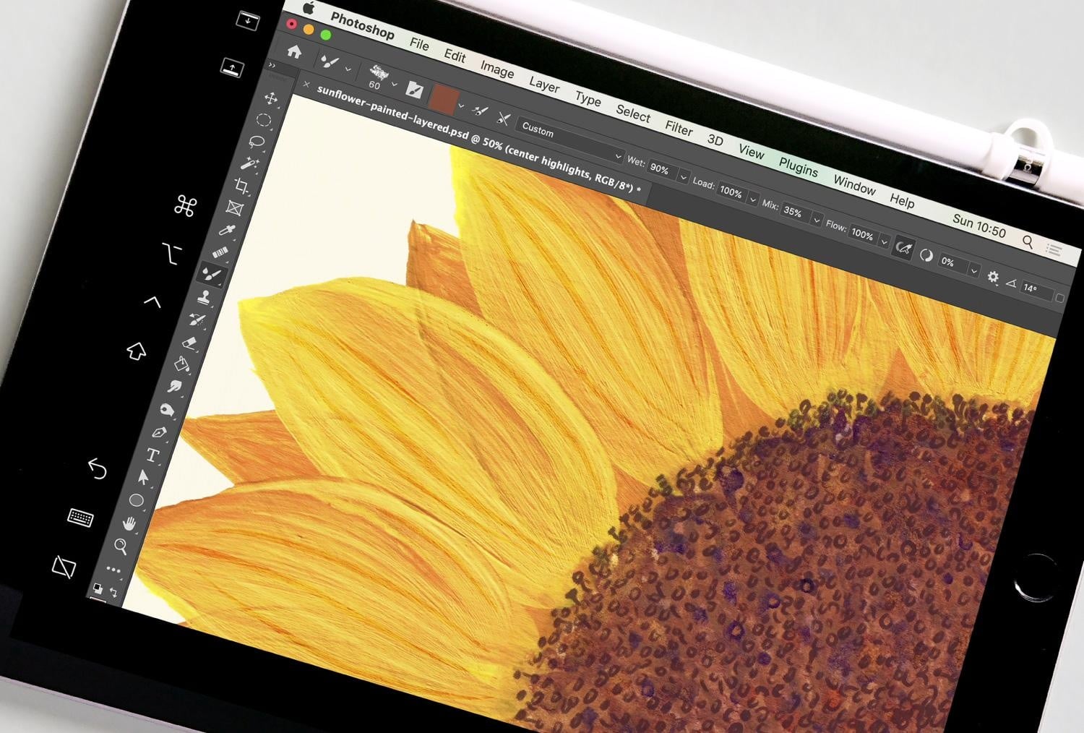The width and height of the screenshot is (1084, 733).
Task: Toggle Clean brush after each stroke
Action: point(504,119)
